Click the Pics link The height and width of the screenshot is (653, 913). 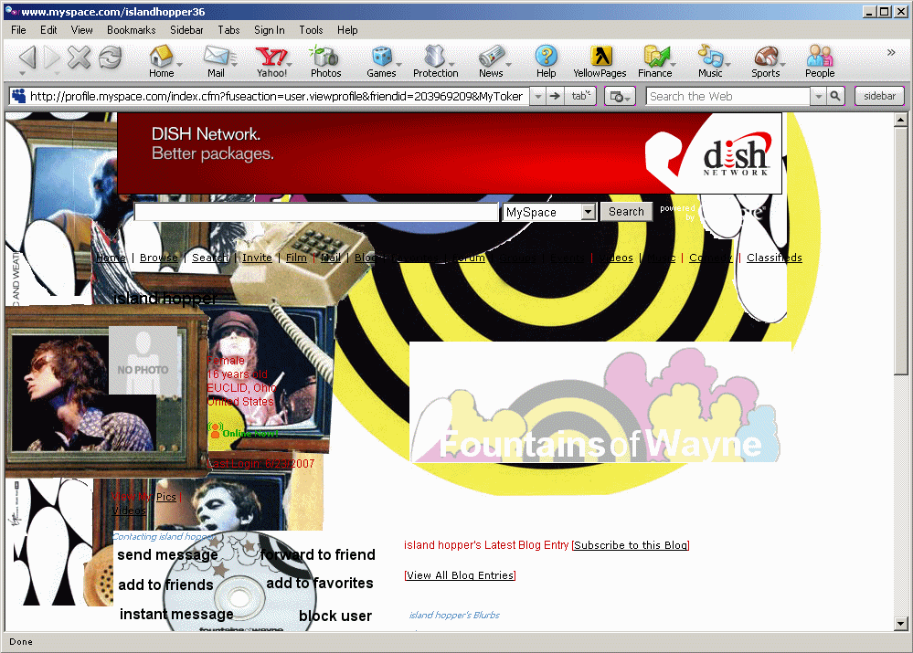tap(166, 497)
